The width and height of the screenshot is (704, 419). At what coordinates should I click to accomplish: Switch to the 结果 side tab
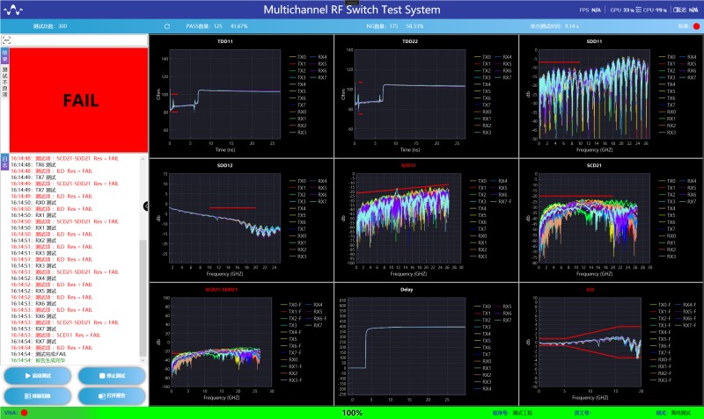4,58
